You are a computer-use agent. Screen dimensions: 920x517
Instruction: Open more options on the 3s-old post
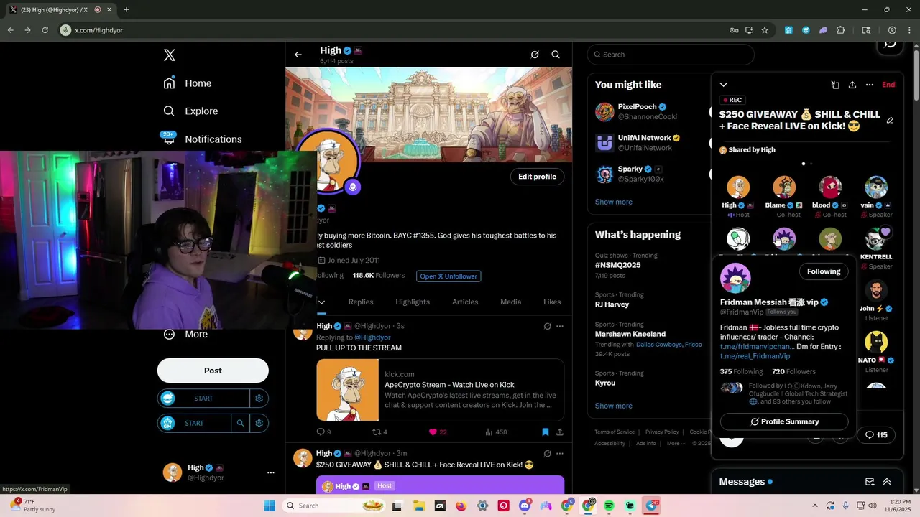click(x=560, y=326)
